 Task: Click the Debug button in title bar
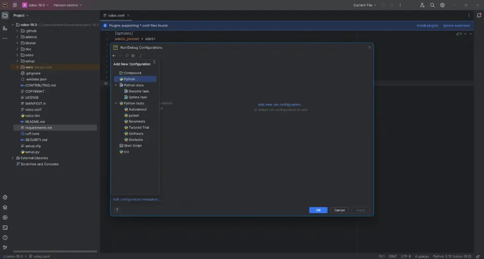(392, 5)
